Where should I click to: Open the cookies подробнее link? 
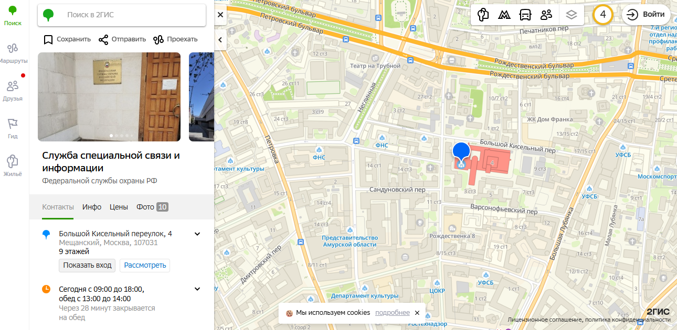(392, 313)
